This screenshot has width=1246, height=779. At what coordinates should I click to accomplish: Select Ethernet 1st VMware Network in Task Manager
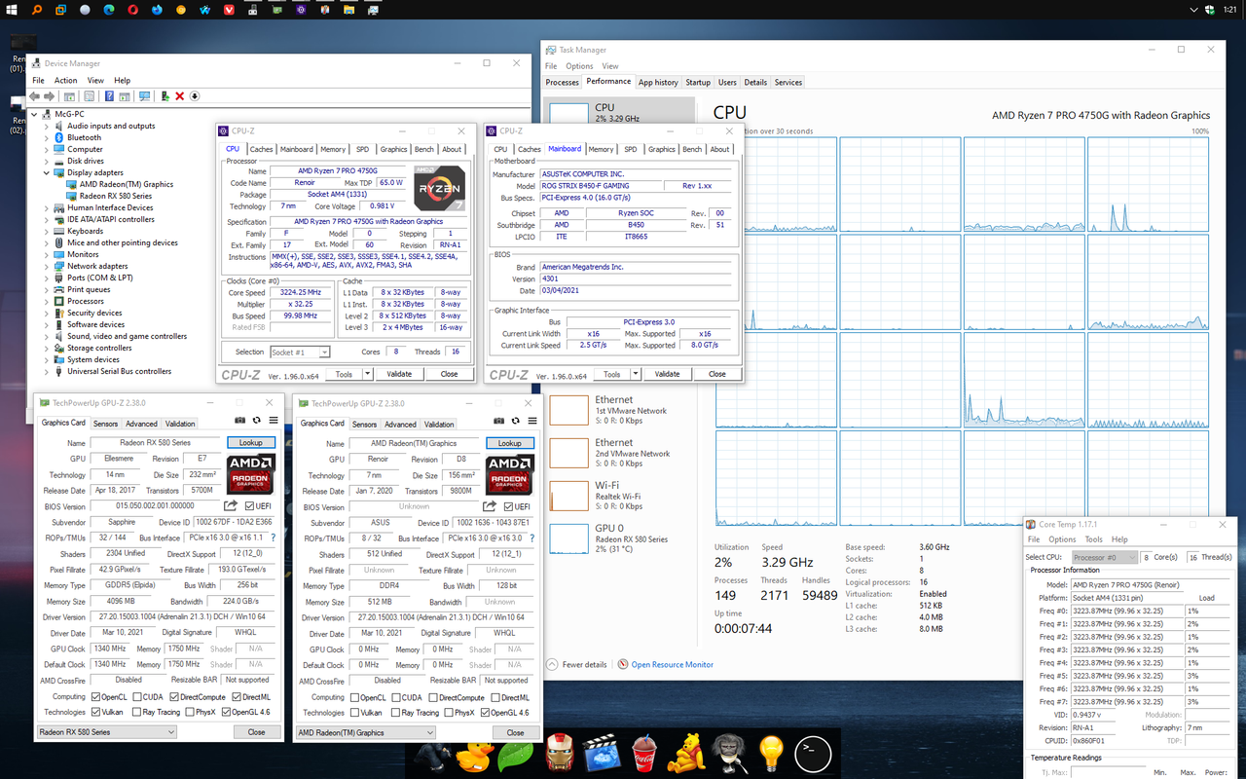[x=621, y=410]
